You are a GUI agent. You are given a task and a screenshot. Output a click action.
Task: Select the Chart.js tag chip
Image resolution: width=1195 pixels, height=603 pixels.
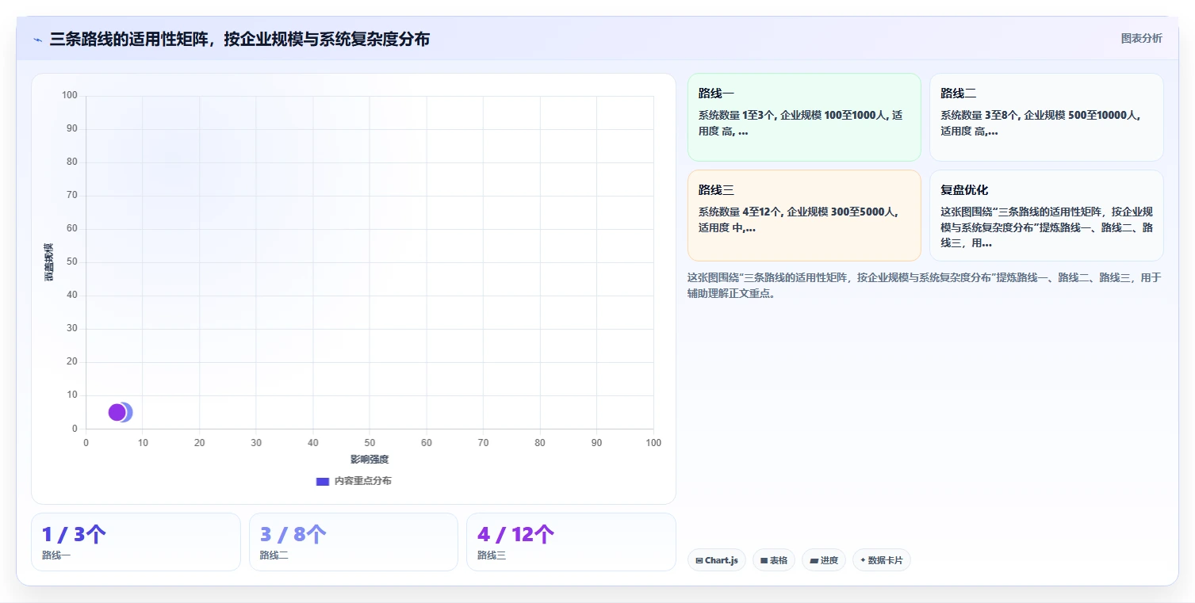(716, 560)
